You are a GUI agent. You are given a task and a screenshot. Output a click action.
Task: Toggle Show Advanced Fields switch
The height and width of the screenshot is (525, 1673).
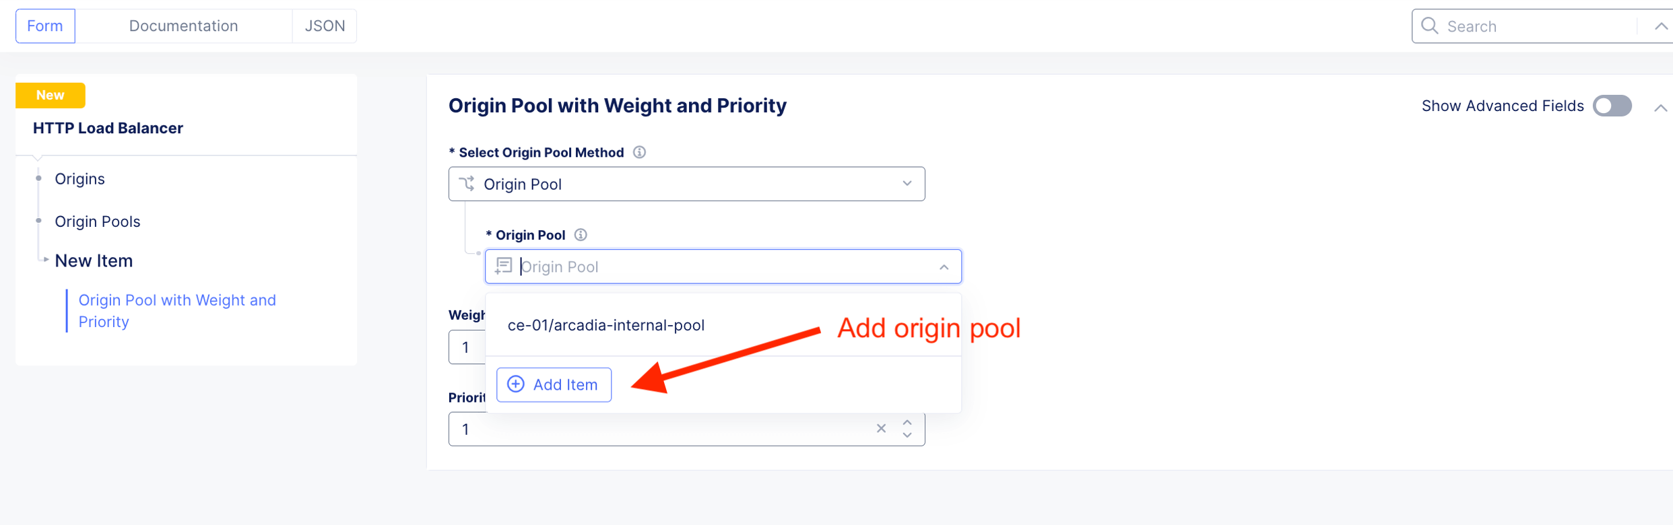pos(1612,106)
